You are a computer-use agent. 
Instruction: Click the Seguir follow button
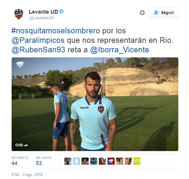point(163,12)
